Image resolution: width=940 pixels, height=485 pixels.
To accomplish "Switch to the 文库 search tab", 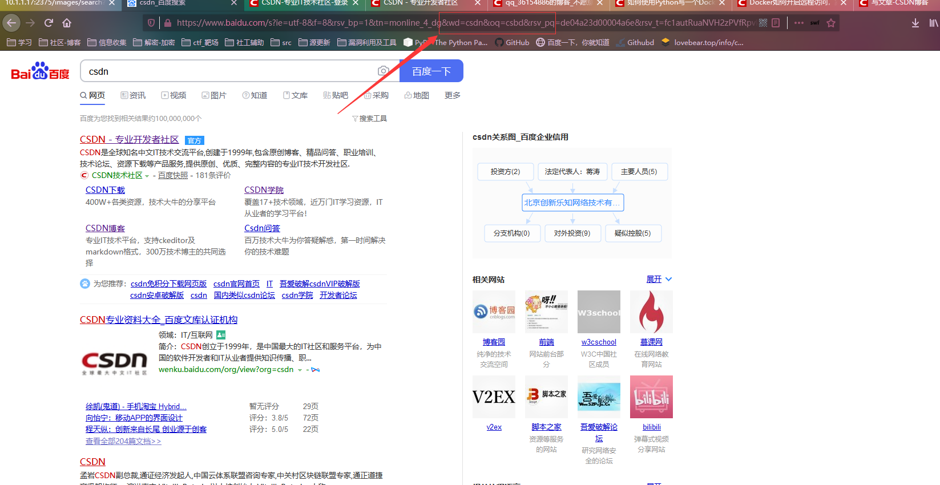I will [295, 95].
